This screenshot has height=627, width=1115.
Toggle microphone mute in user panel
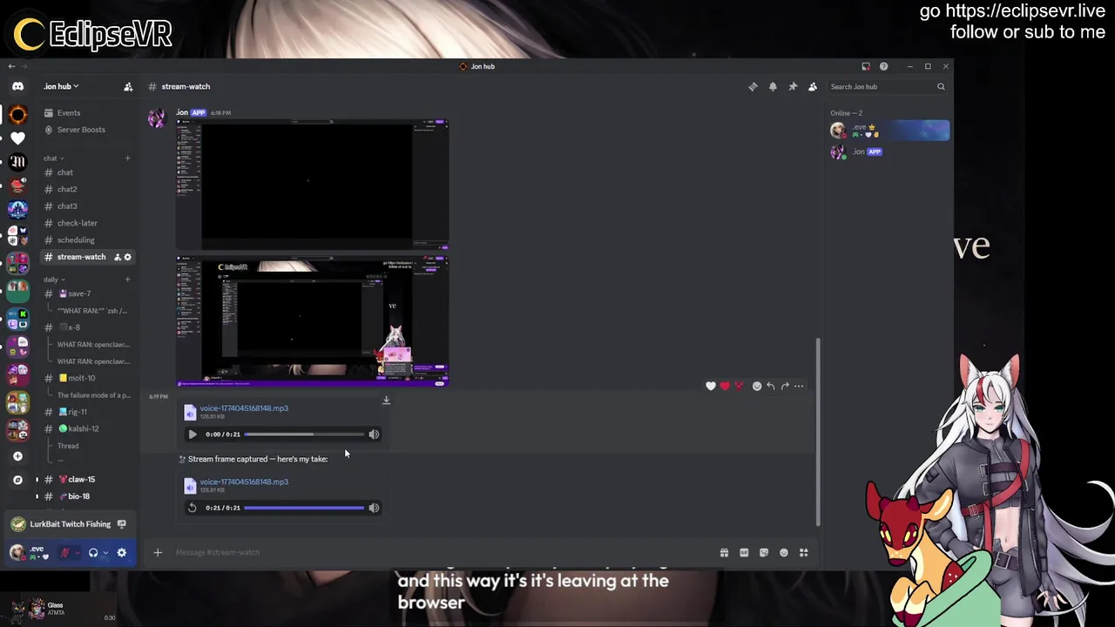[x=64, y=553]
